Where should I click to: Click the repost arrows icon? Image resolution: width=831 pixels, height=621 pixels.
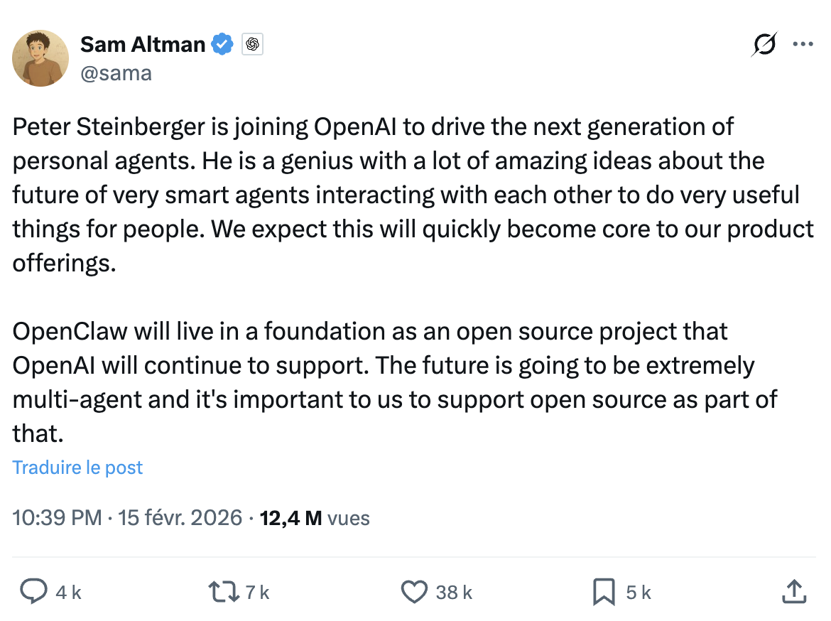222,592
